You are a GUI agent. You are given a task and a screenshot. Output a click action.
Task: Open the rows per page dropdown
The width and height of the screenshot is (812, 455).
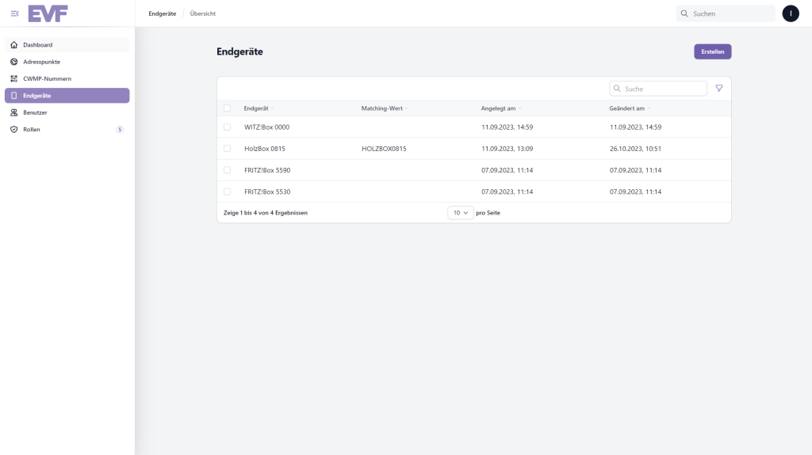pyautogui.click(x=461, y=213)
